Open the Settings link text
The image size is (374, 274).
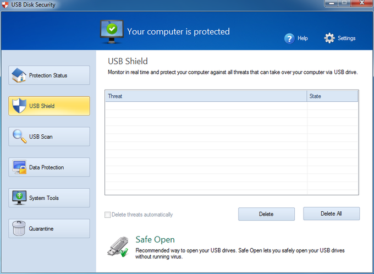[346, 38]
